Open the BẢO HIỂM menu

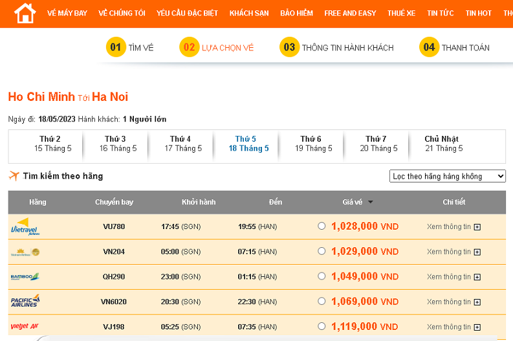[296, 14]
